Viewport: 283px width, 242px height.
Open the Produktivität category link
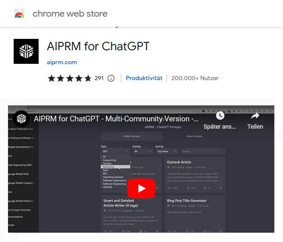(x=144, y=78)
